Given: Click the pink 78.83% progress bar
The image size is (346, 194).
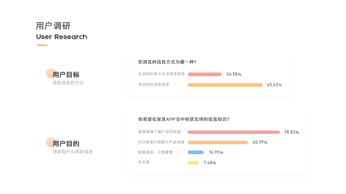Looking at the screenshot, I should point(233,132).
